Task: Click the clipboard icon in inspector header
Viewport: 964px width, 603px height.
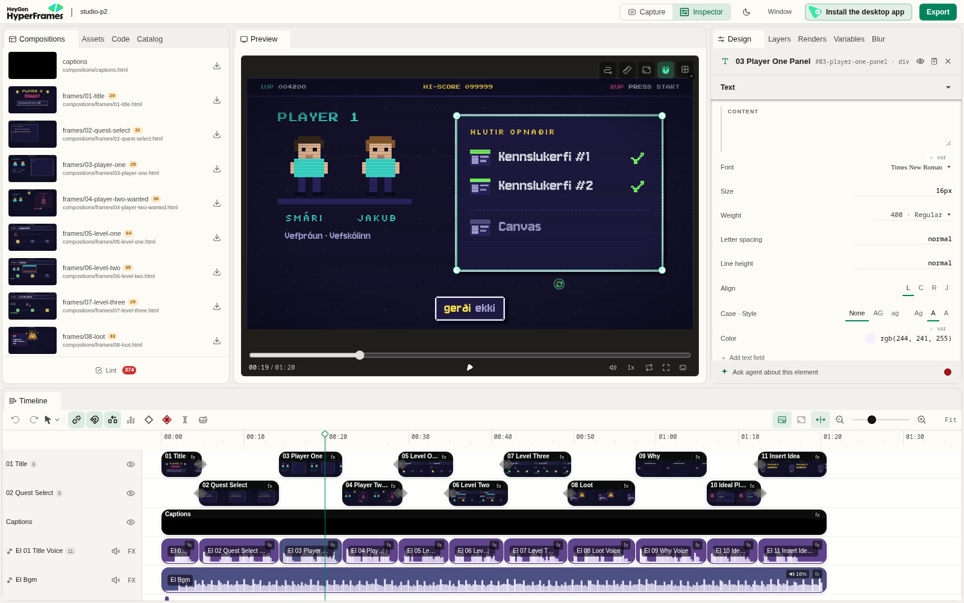Action: (x=934, y=62)
